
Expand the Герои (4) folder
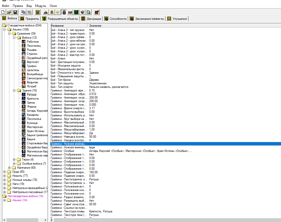tap(14, 160)
